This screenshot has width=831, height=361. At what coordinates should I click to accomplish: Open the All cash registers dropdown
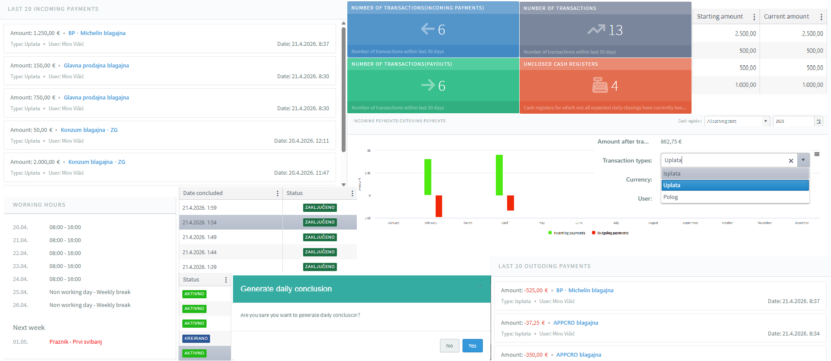(x=737, y=121)
